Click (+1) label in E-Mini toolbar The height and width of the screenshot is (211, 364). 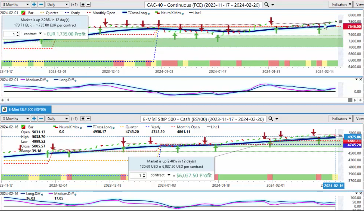click(x=74, y=119)
